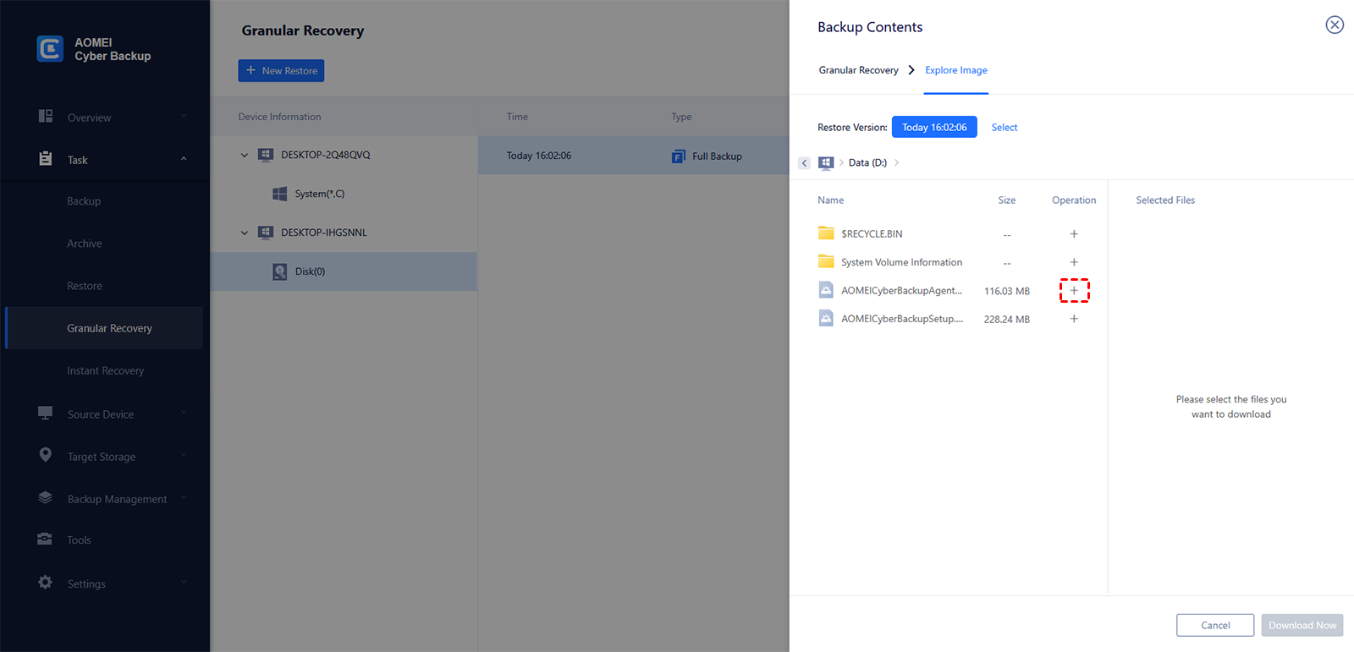
Task: Click the AOMEI Cyber Backup logo
Action: 50,49
